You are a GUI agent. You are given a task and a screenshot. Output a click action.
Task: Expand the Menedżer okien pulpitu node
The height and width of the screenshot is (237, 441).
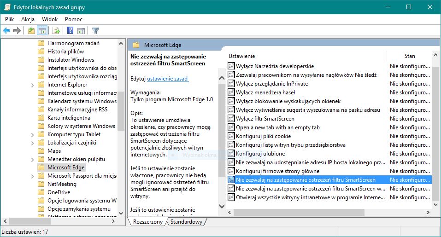coord(32,160)
